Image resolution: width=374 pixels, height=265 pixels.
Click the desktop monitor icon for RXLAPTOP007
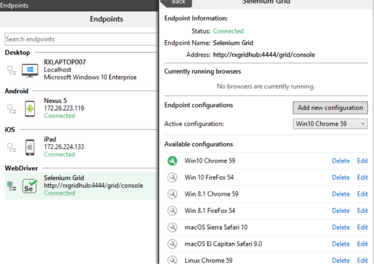[29, 70]
